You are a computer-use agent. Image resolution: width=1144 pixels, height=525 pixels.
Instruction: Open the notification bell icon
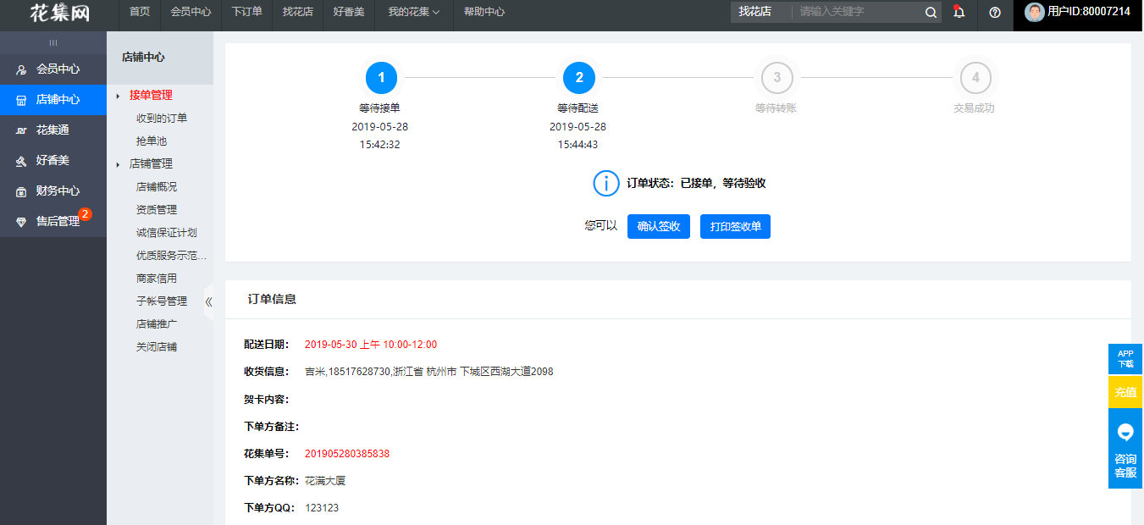[x=959, y=12]
